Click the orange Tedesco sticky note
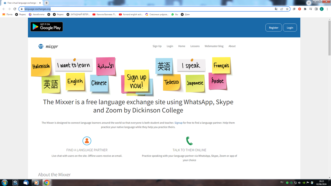 (172, 82)
